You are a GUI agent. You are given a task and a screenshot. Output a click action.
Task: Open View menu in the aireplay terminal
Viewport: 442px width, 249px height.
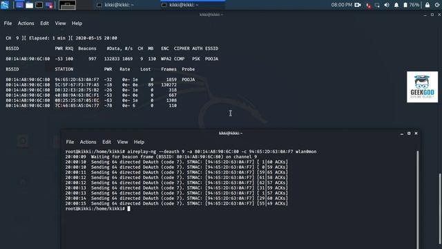122,142
